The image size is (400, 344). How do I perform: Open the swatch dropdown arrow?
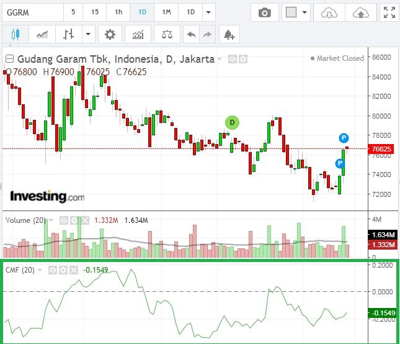[304, 12]
